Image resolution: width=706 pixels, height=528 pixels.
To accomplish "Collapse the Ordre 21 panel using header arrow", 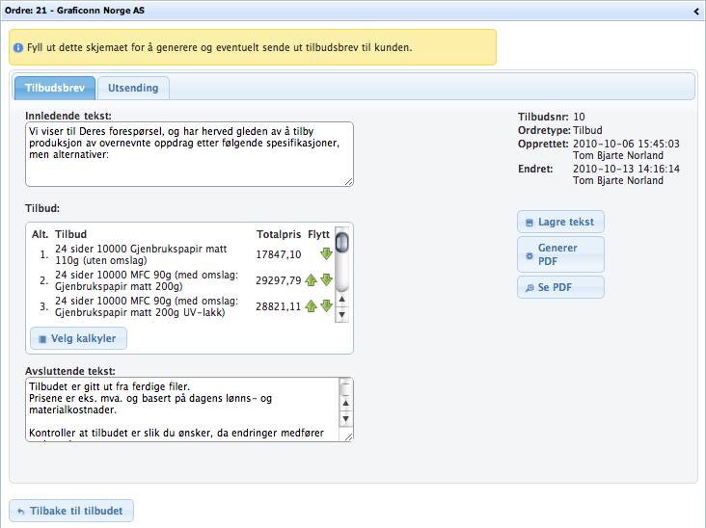I will click(x=696, y=12).
